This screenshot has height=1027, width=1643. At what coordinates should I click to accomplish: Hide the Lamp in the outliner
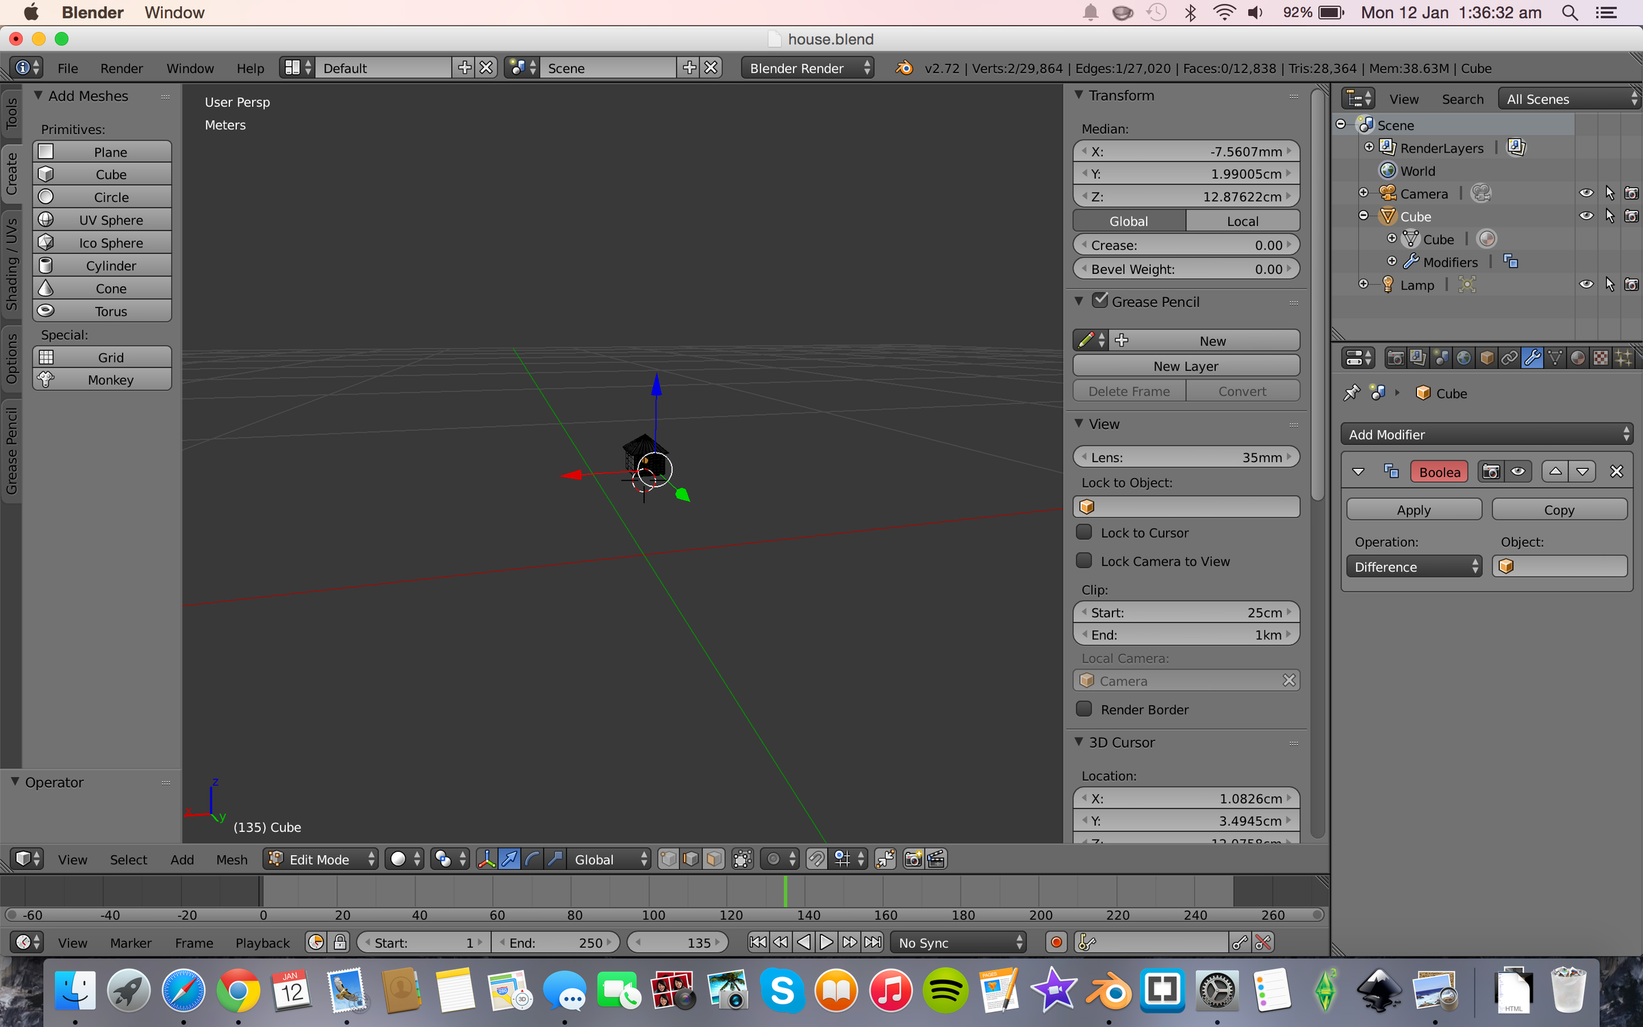click(1587, 284)
